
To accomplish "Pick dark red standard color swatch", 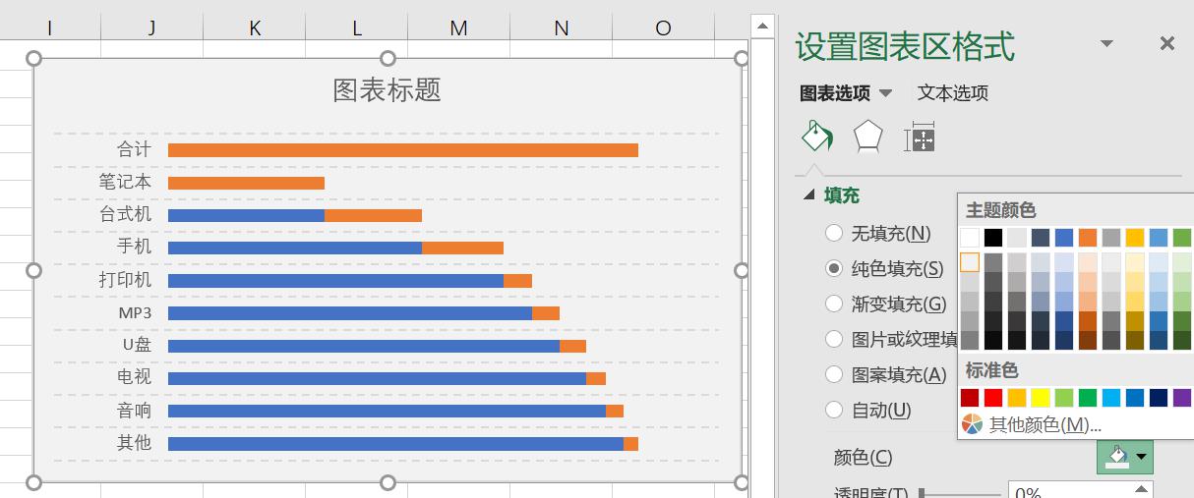I will click(970, 398).
